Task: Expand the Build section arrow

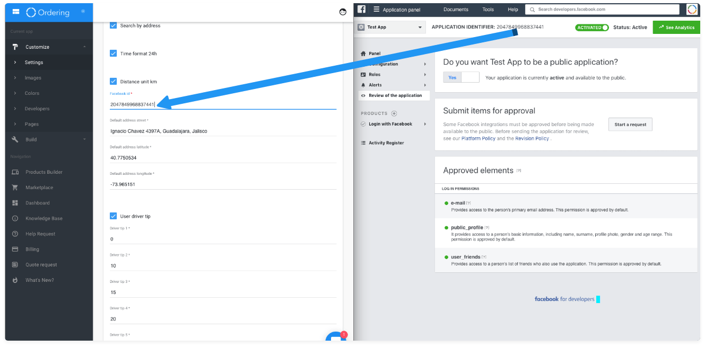Action: click(x=84, y=139)
